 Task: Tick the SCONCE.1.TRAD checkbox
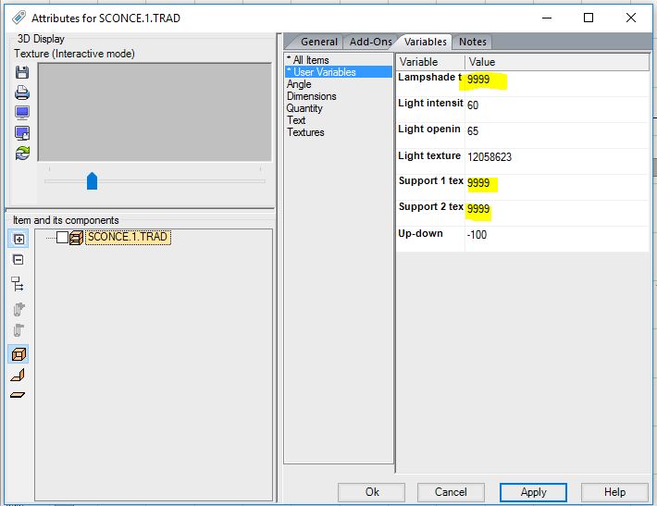pyautogui.click(x=62, y=238)
